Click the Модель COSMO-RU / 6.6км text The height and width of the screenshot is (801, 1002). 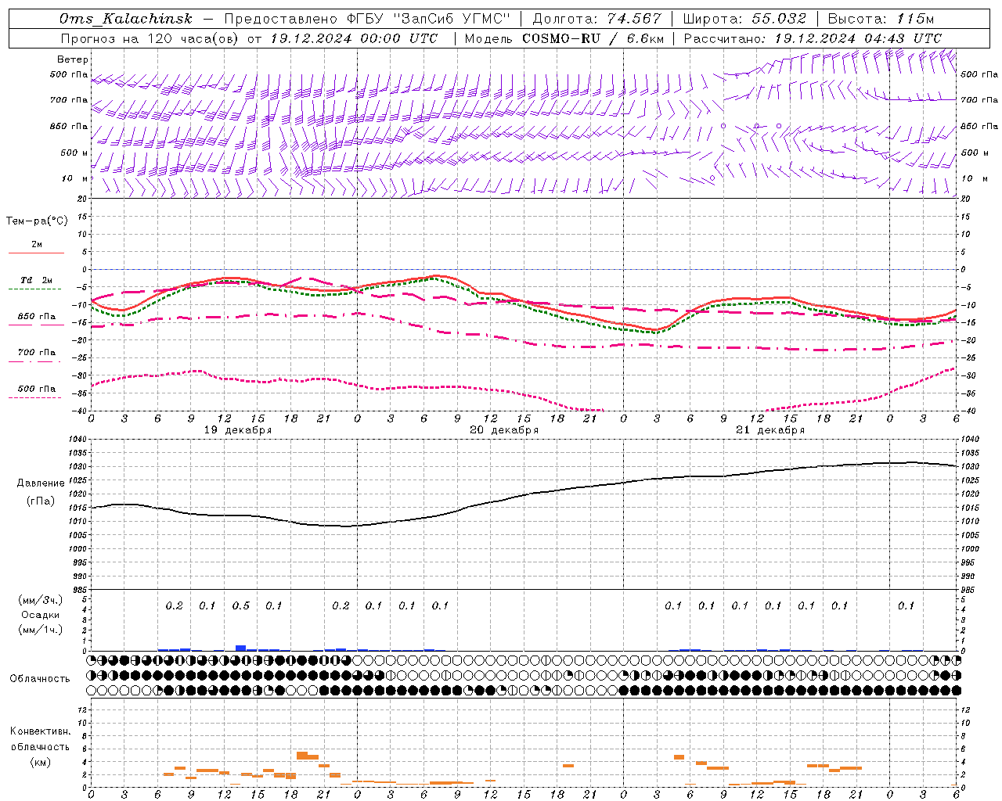(x=564, y=38)
